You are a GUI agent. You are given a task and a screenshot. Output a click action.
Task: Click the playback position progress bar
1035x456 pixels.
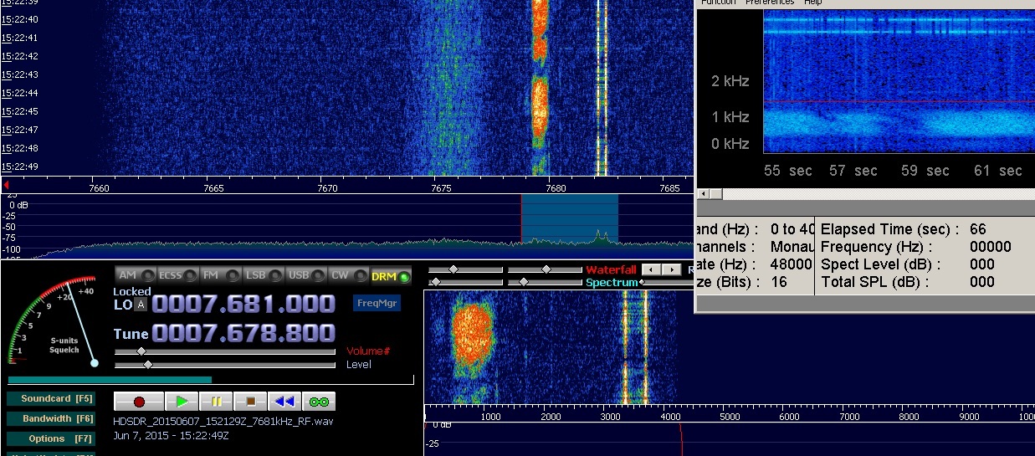[210, 380]
